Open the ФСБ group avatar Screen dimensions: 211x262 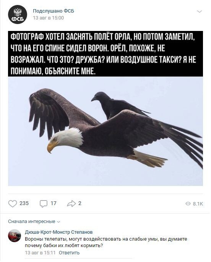pyautogui.click(x=17, y=15)
